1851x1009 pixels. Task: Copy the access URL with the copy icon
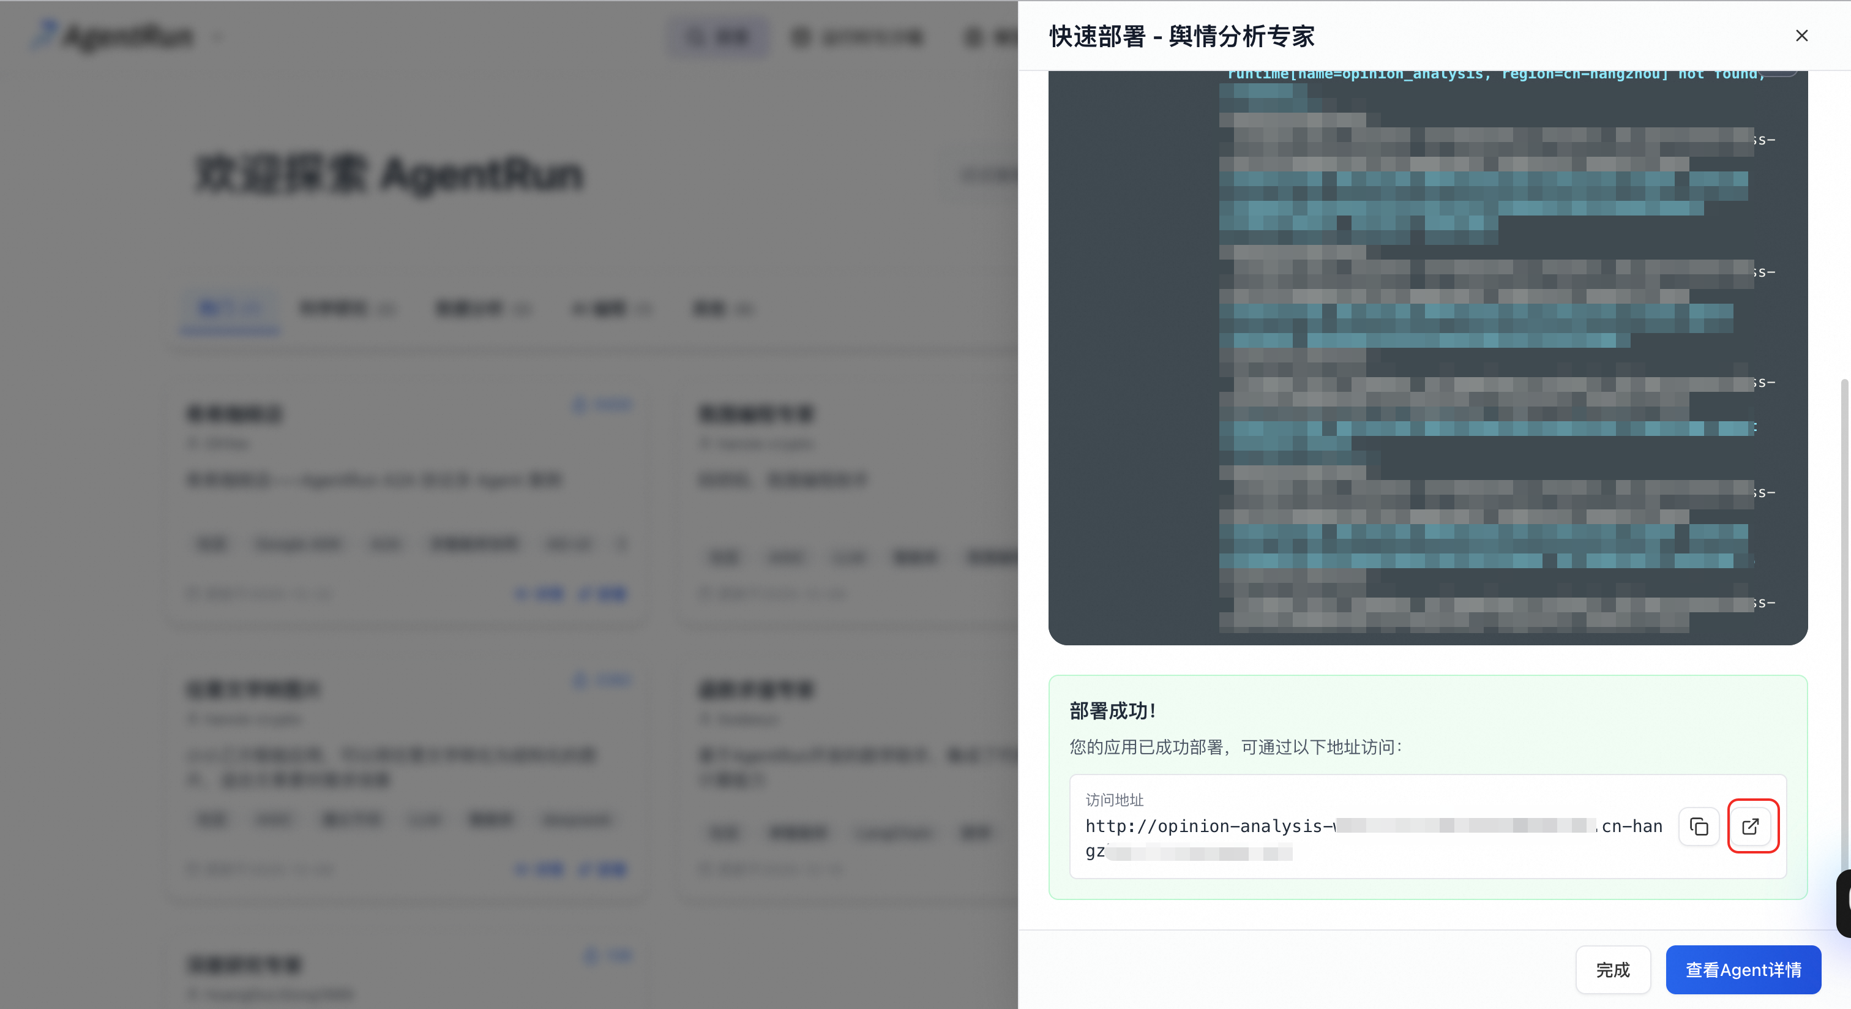[x=1699, y=827]
